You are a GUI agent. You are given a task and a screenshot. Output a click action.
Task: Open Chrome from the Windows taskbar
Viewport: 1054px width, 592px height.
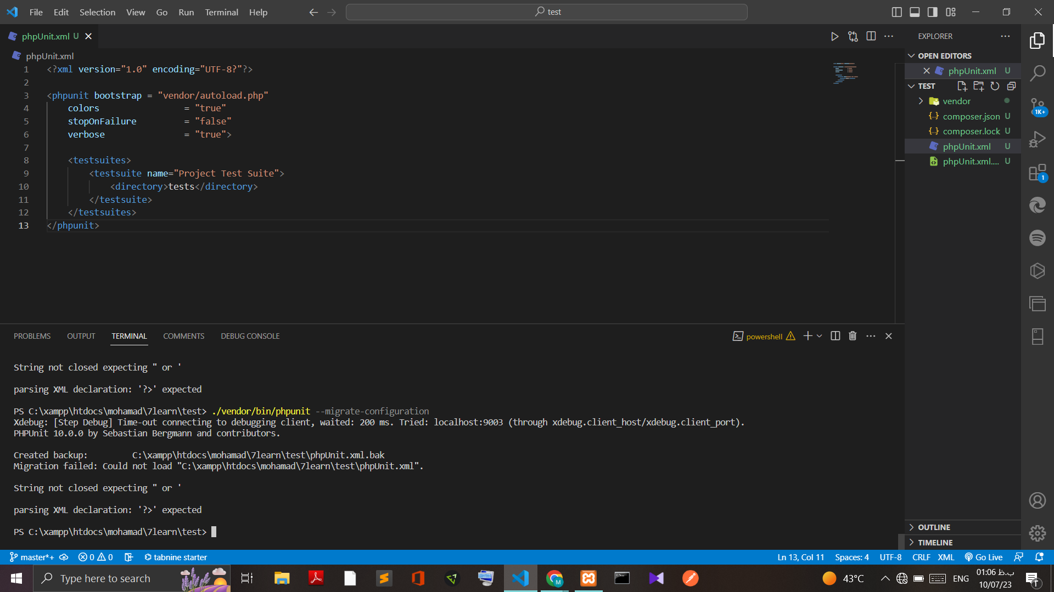[554, 578]
